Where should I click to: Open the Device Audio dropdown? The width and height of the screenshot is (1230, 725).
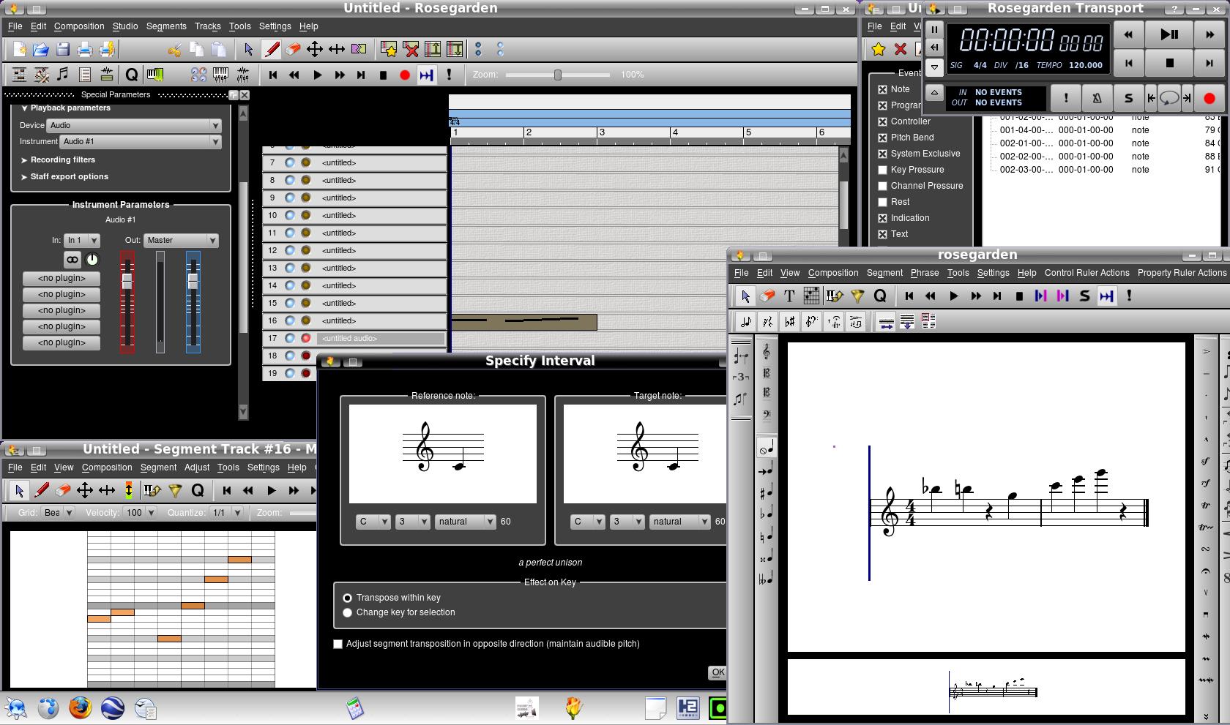[134, 125]
